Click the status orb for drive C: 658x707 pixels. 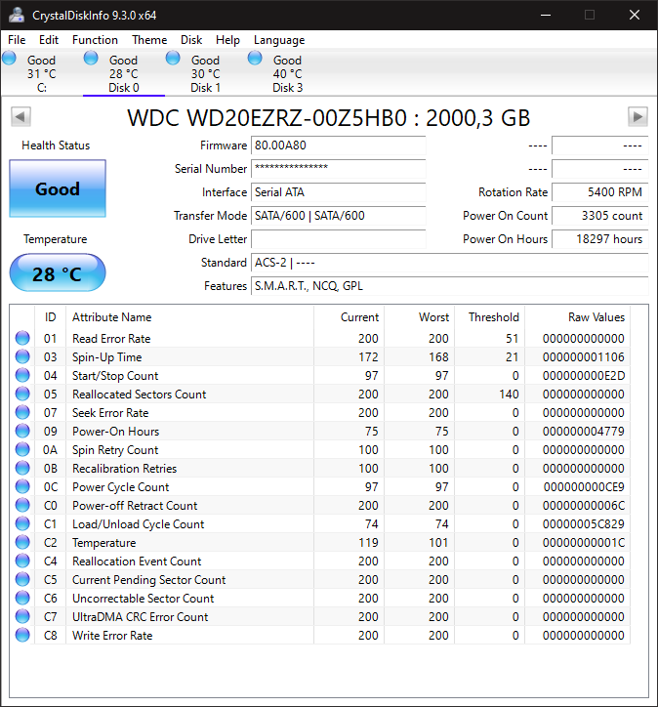click(9, 59)
